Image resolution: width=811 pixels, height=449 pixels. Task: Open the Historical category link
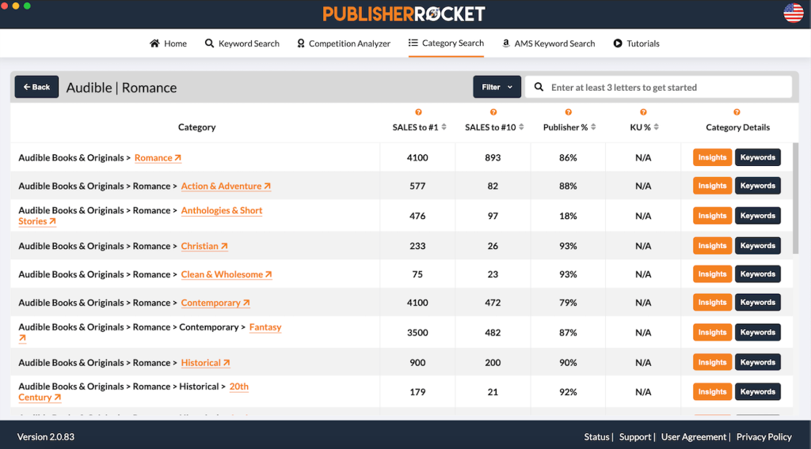click(x=205, y=363)
